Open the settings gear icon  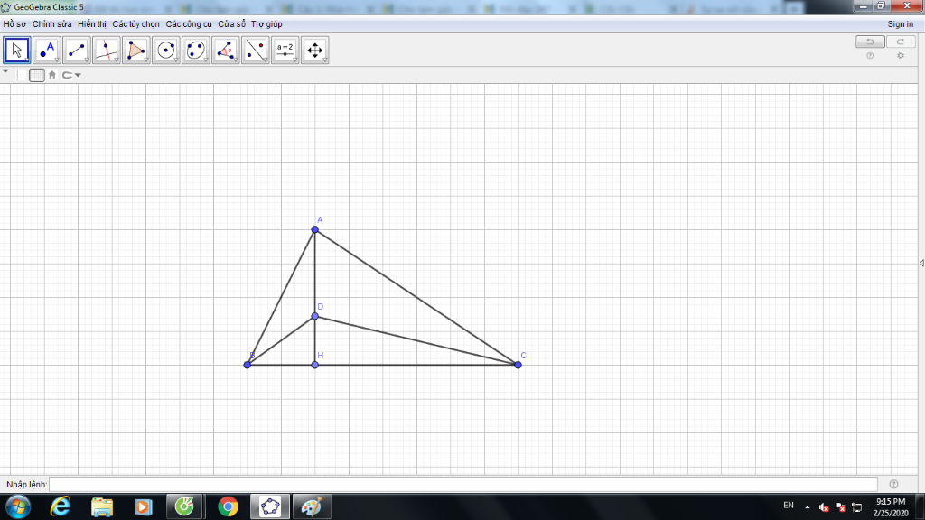click(901, 56)
